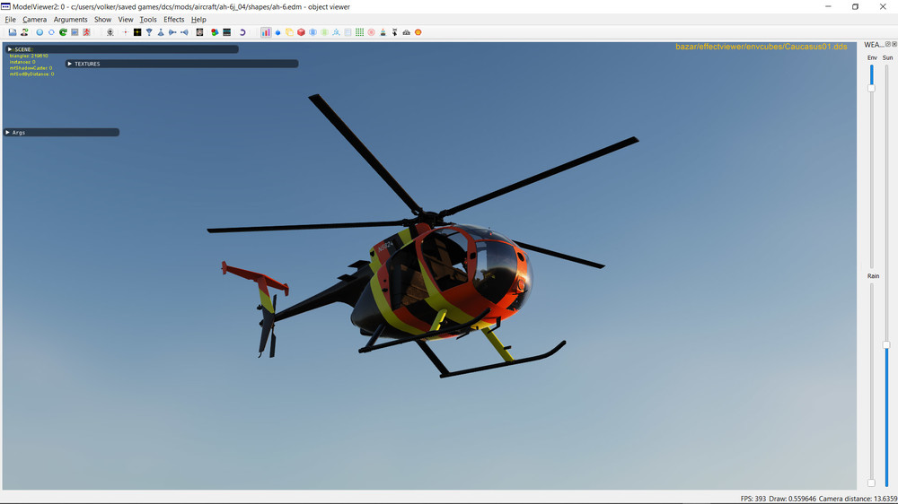Click the red running figure animation icon

click(86, 32)
